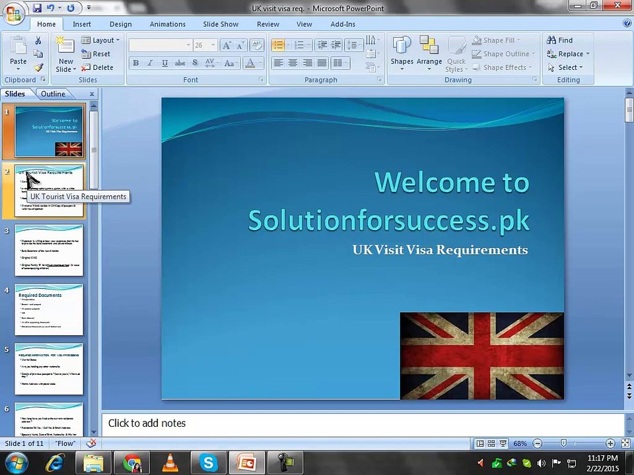The image size is (634, 475).
Task: Open the Insert ribbon tab
Action: coord(82,24)
